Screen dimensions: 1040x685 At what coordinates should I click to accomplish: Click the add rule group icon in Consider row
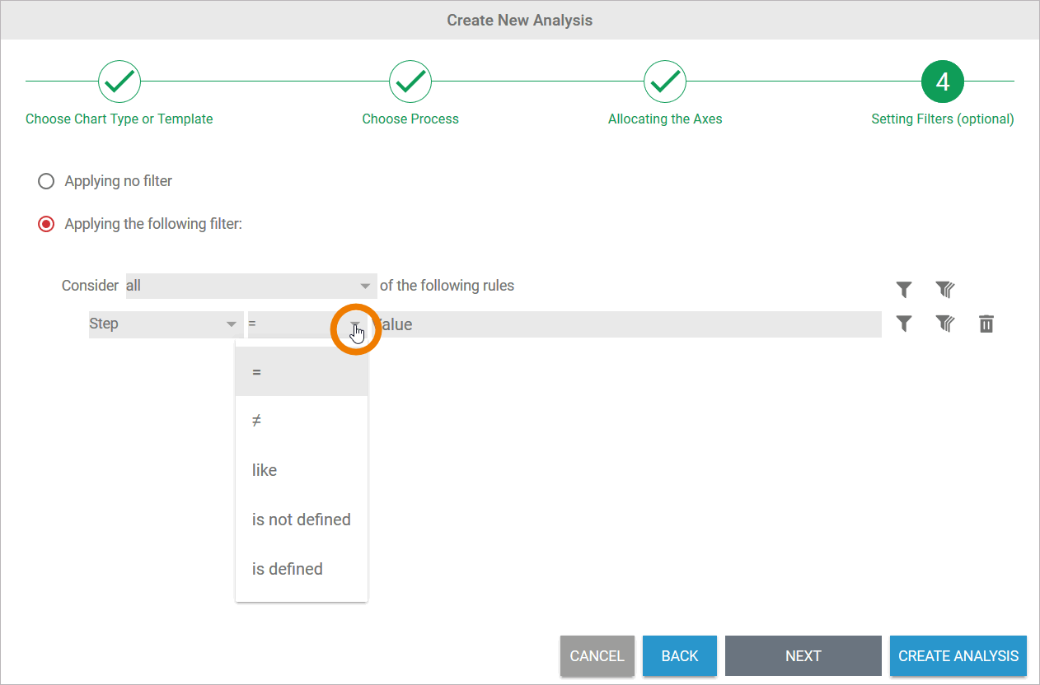[944, 289]
